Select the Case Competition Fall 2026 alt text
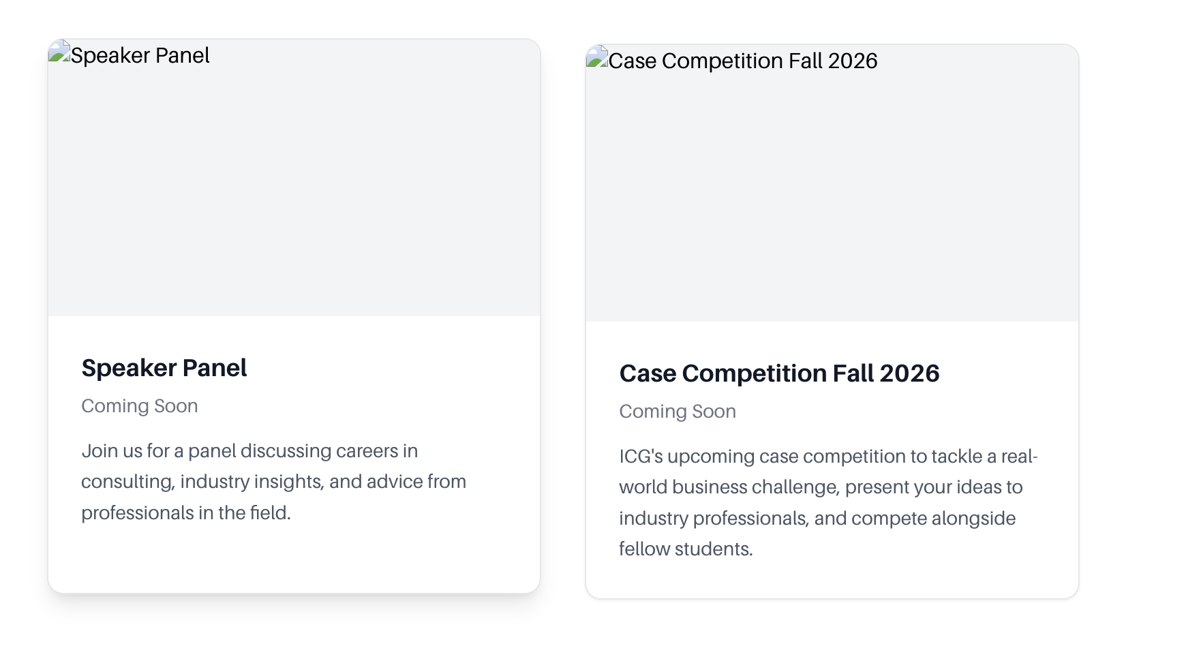The image size is (1201, 646). 743,61
